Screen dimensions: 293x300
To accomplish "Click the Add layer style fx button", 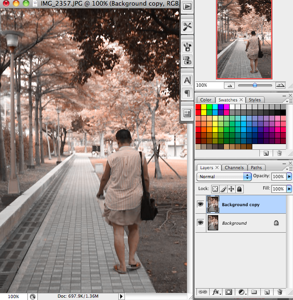I will pos(216,292).
